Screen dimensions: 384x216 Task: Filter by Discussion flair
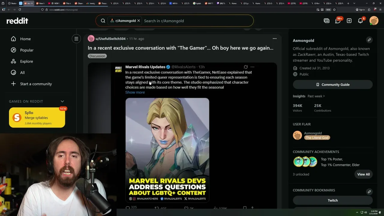tap(97, 56)
